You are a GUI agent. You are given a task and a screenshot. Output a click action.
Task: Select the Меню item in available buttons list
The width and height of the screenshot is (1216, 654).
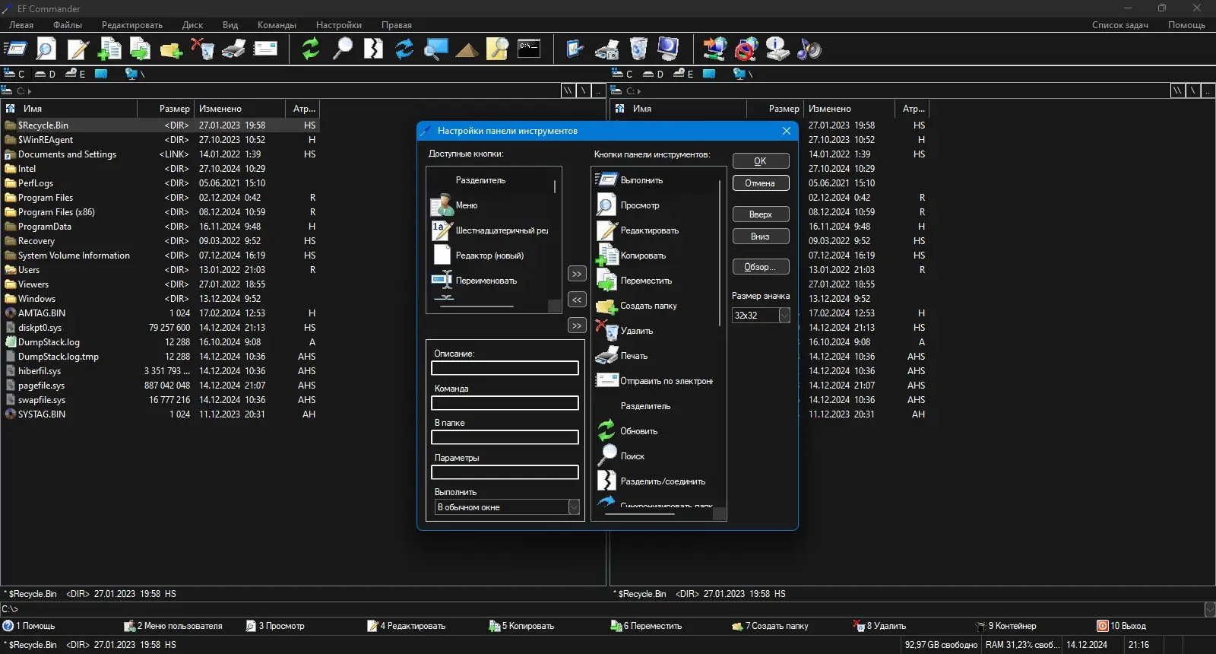click(467, 205)
